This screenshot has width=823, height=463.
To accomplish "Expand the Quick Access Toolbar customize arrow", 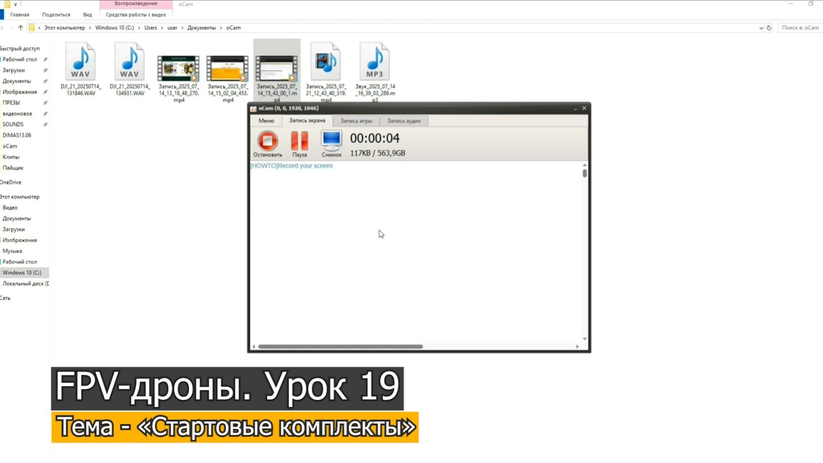I will [x=16, y=4].
